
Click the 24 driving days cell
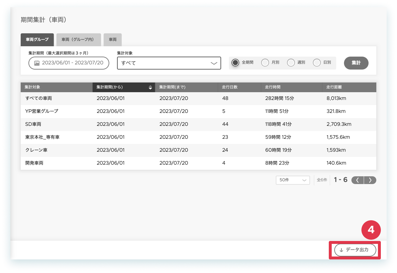click(x=225, y=150)
